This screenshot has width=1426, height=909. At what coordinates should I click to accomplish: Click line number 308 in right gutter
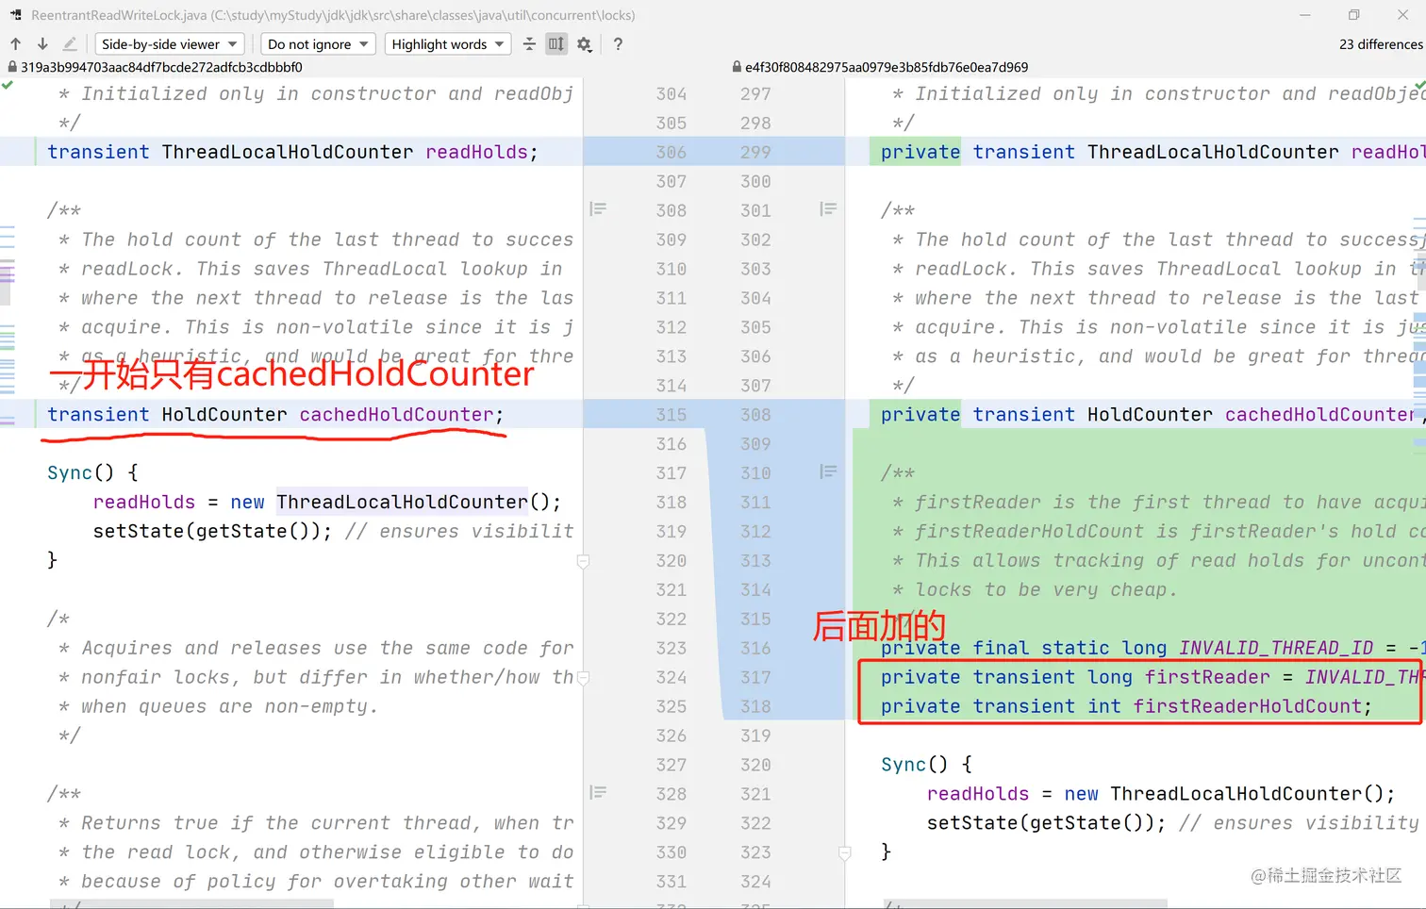(755, 415)
